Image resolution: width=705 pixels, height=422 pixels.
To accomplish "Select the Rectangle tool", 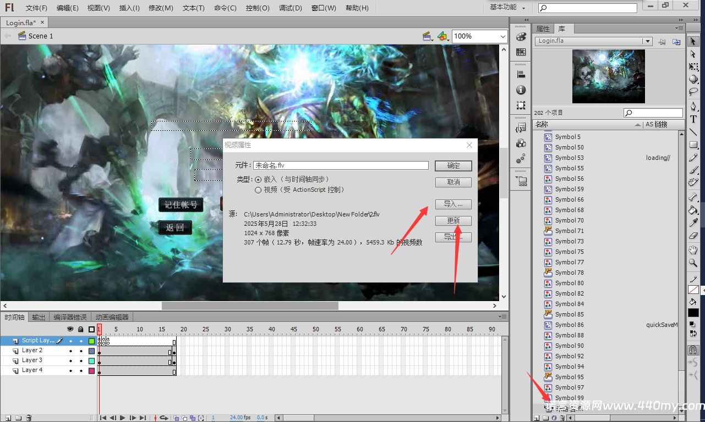I will click(693, 145).
